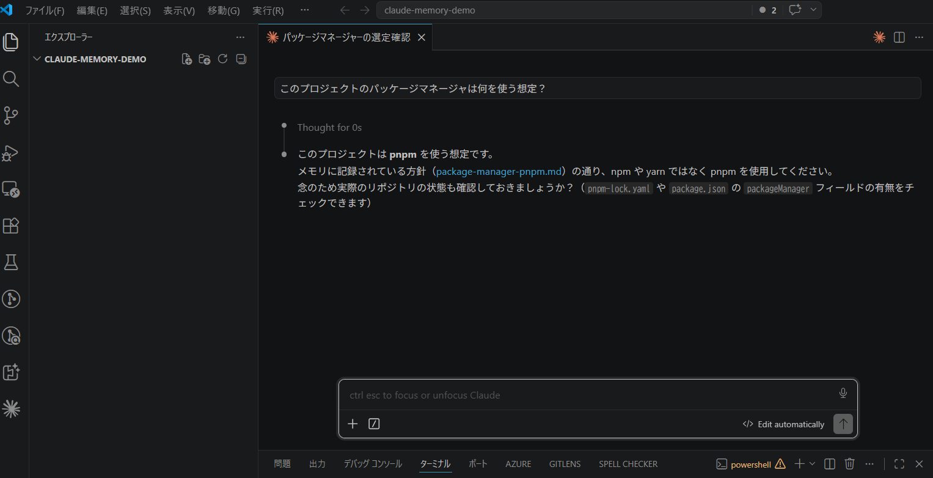Open the slash commands menu
This screenshot has height=478, width=933.
click(x=375, y=424)
